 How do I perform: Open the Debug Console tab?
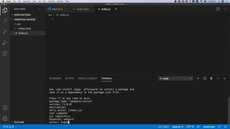coord(88,78)
